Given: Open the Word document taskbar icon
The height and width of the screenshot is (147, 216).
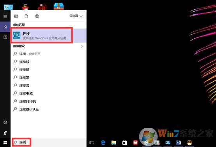Looking at the screenshot, I should [x=179, y=143].
